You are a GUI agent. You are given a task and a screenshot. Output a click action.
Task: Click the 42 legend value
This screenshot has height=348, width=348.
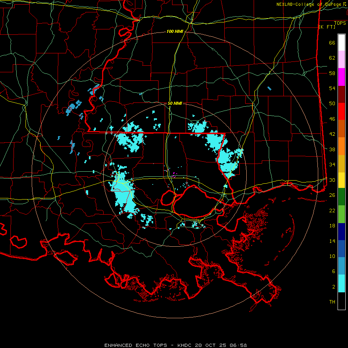[x=332, y=134]
